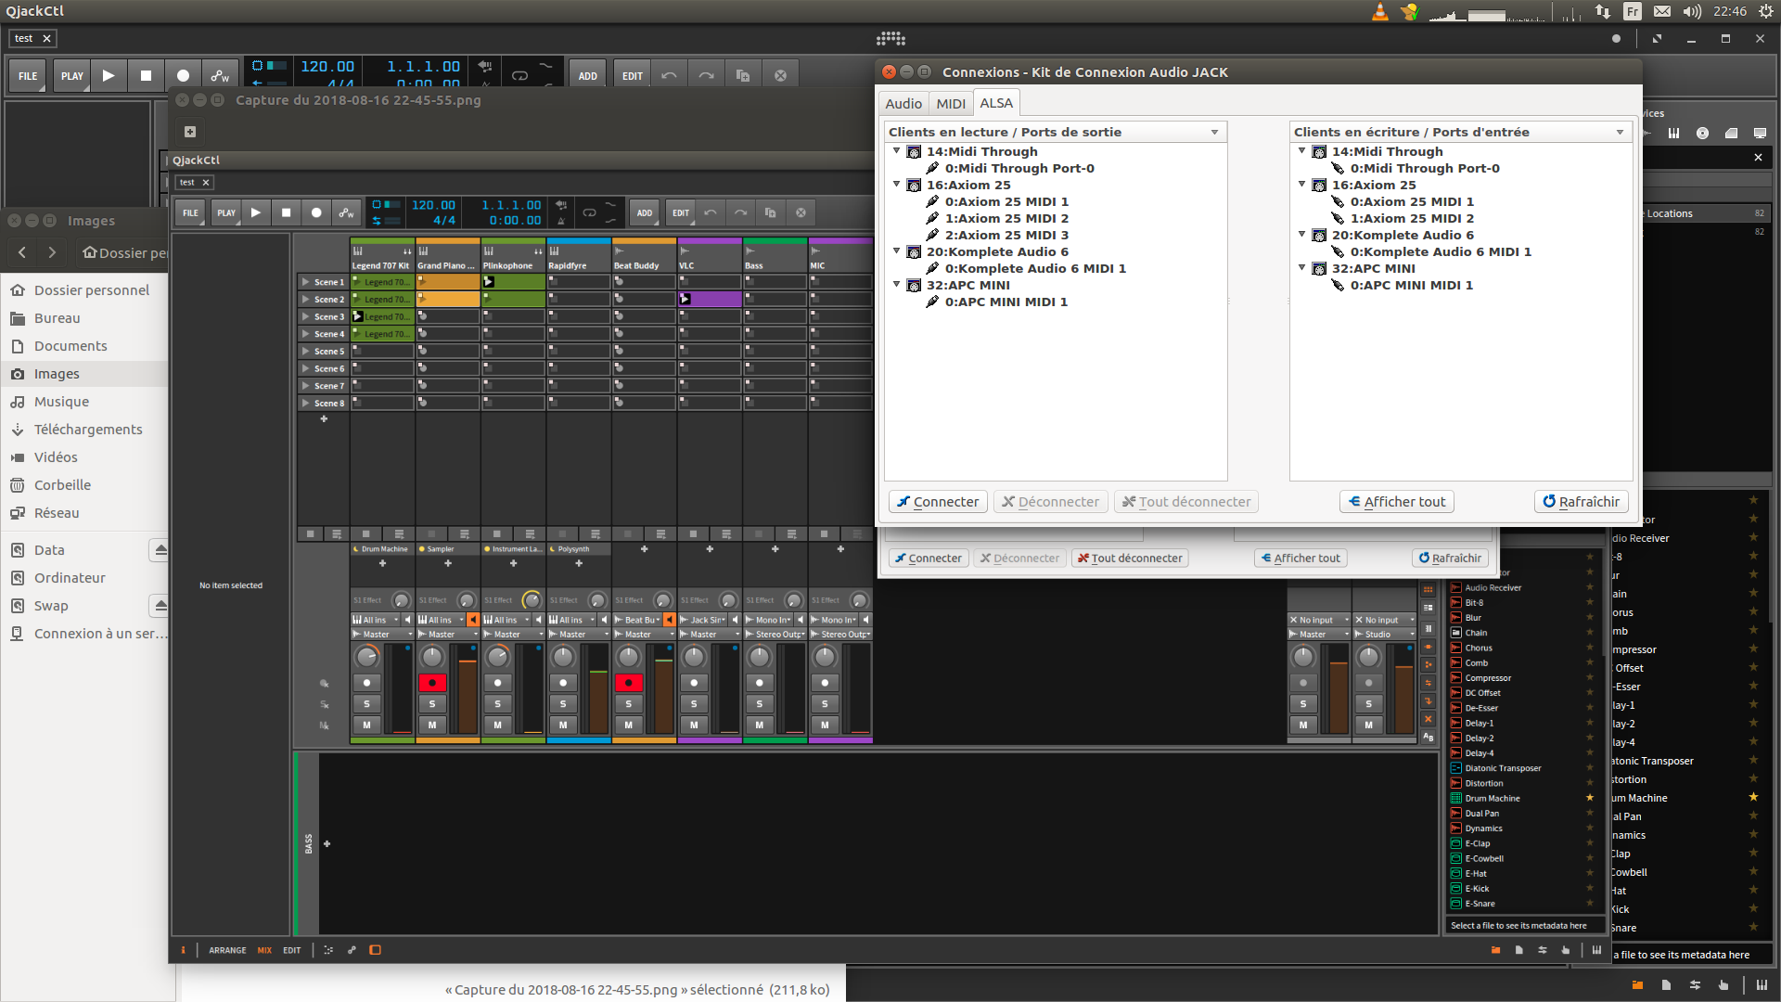This screenshot has width=1781, height=1002.
Task: Click the VLC cone tray icon
Action: pyautogui.click(x=1380, y=11)
